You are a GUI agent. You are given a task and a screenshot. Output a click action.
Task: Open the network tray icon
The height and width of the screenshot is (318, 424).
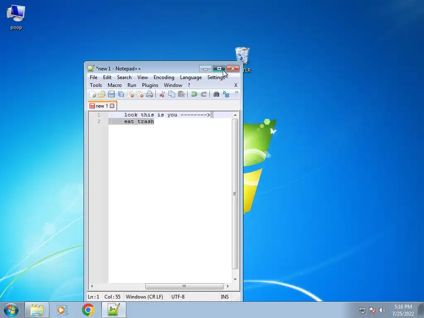click(x=362, y=310)
